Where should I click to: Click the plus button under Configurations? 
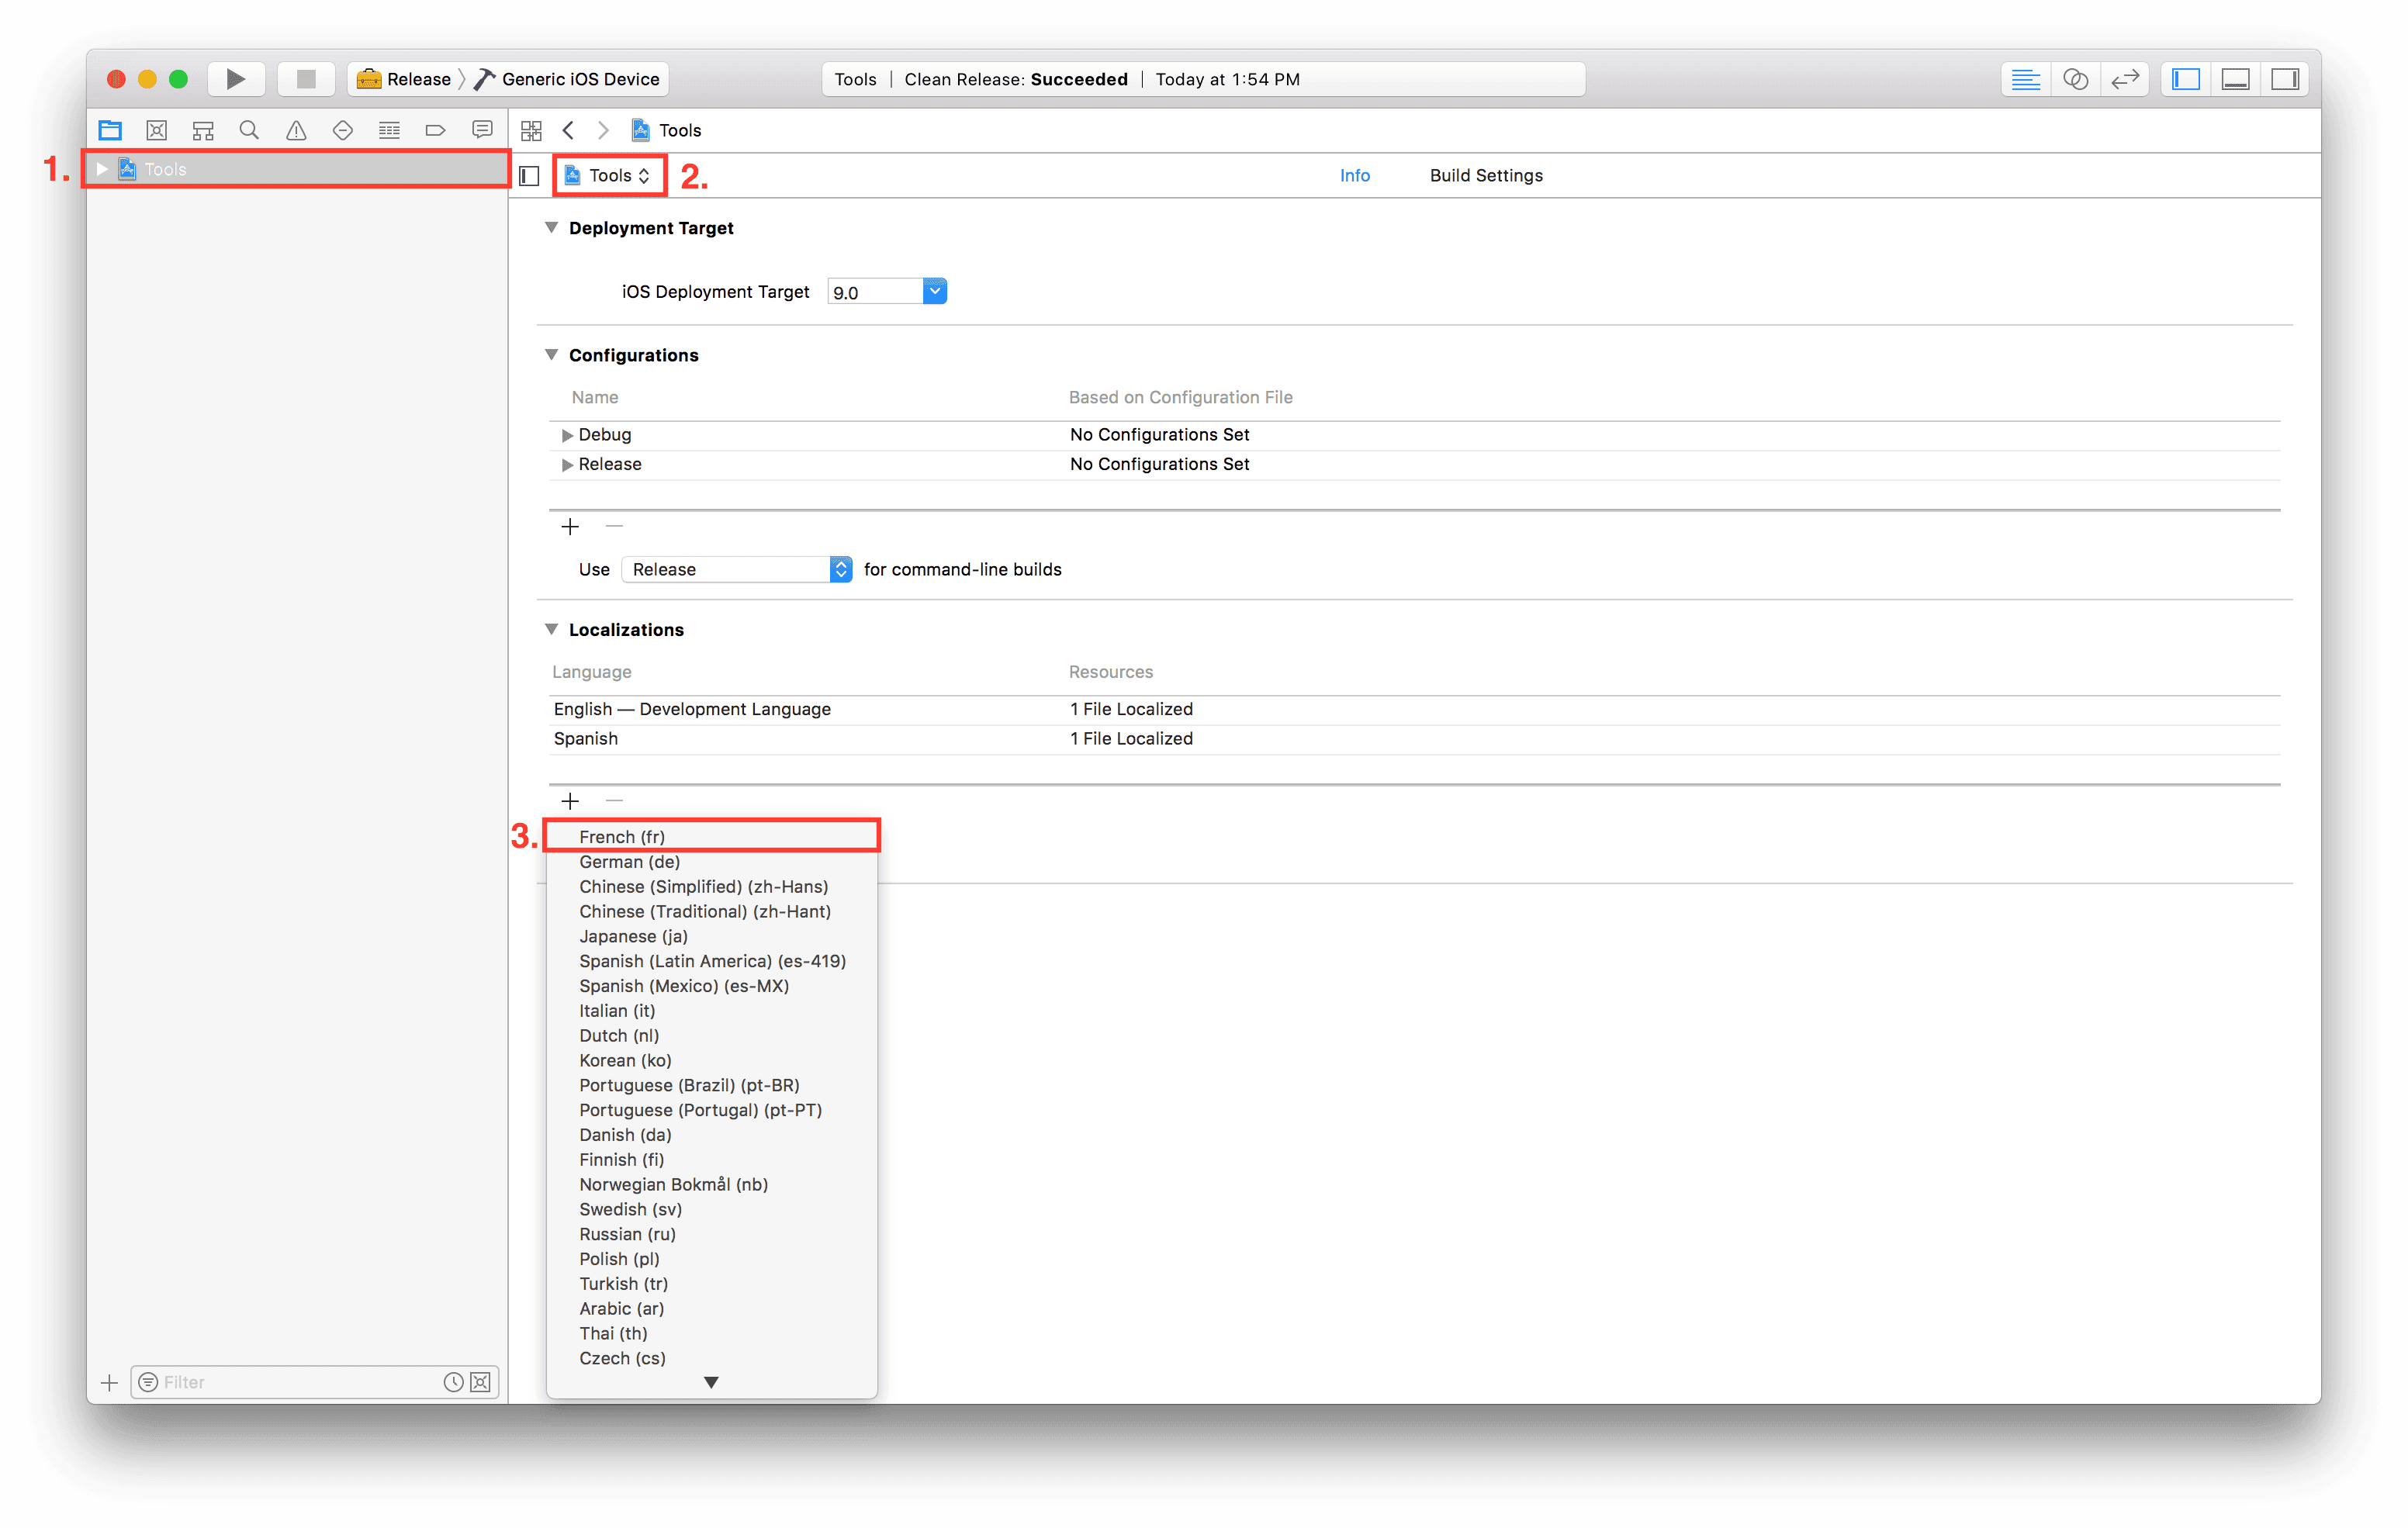tap(570, 526)
